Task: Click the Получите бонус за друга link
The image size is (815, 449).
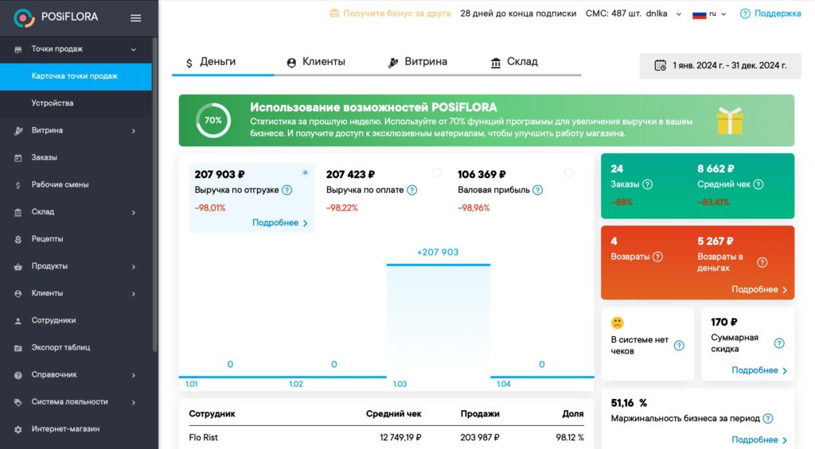Action: point(396,14)
